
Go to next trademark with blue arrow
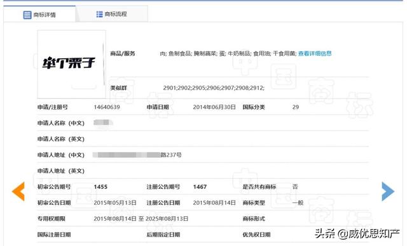[x=388, y=191]
